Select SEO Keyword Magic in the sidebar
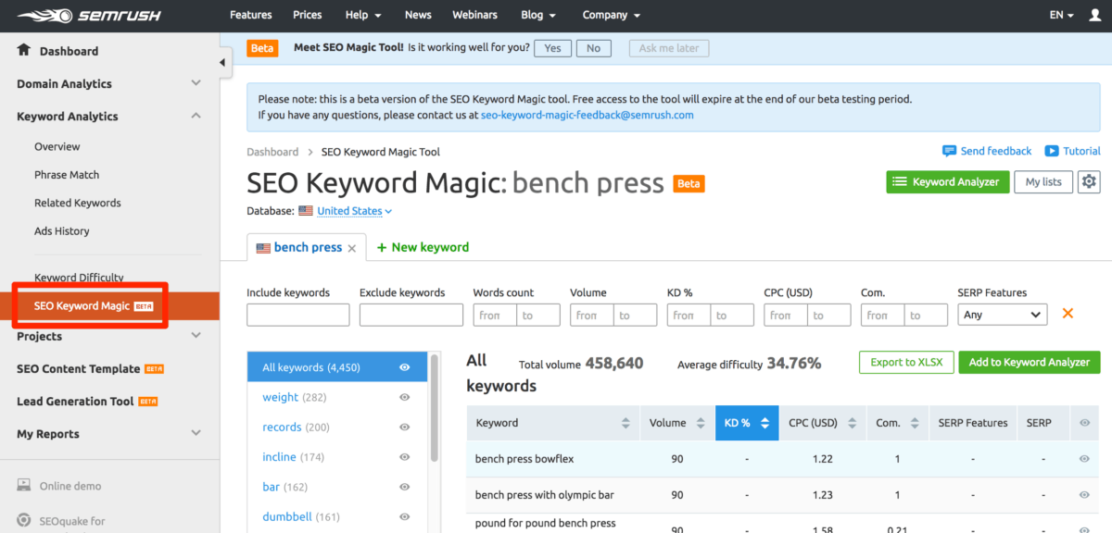 click(109, 305)
